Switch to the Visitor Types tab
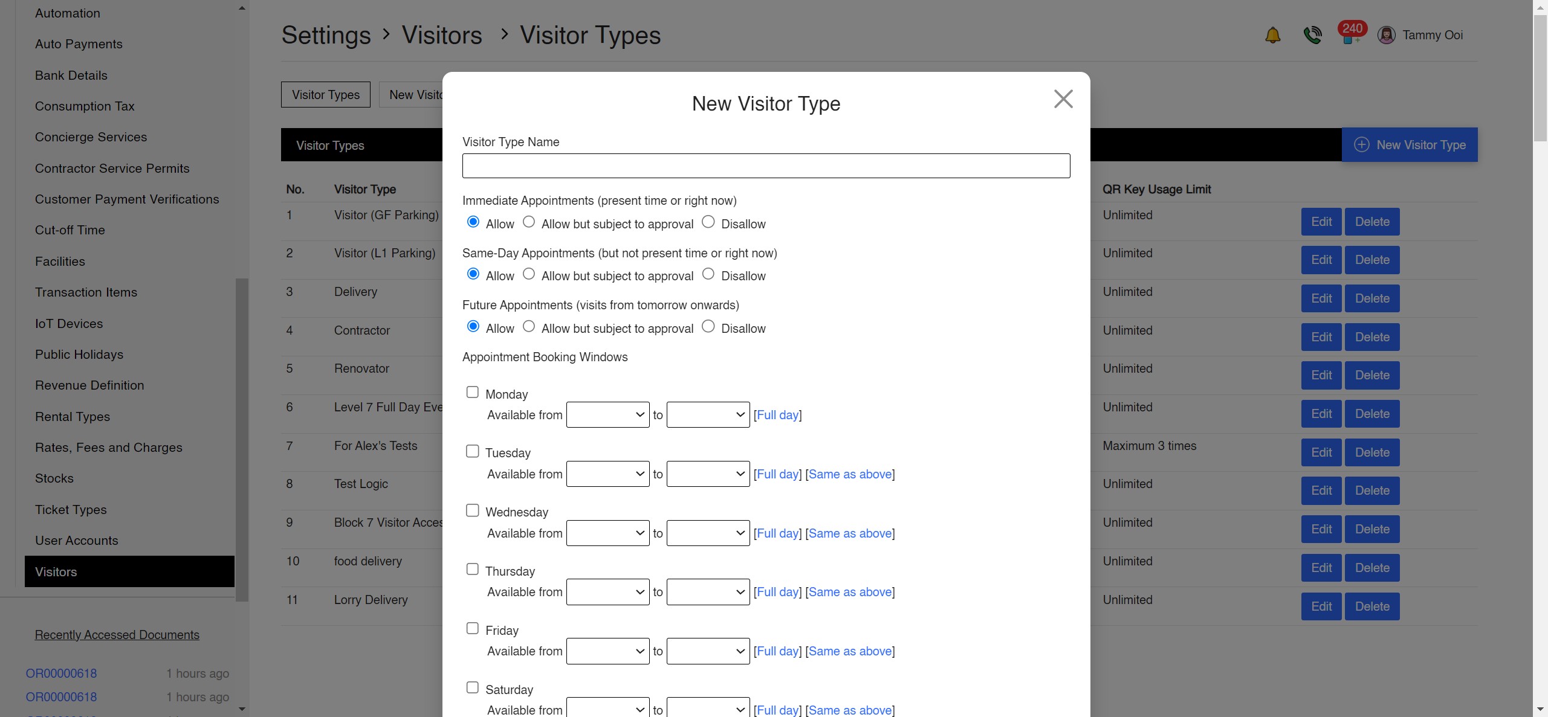 click(x=326, y=95)
